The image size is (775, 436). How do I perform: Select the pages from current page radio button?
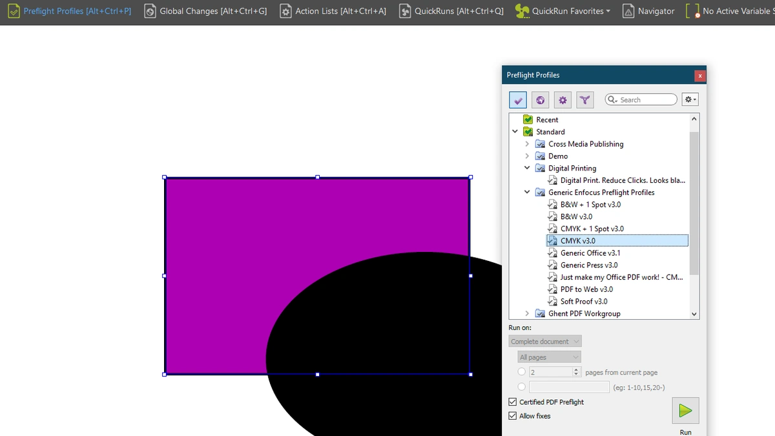522,372
